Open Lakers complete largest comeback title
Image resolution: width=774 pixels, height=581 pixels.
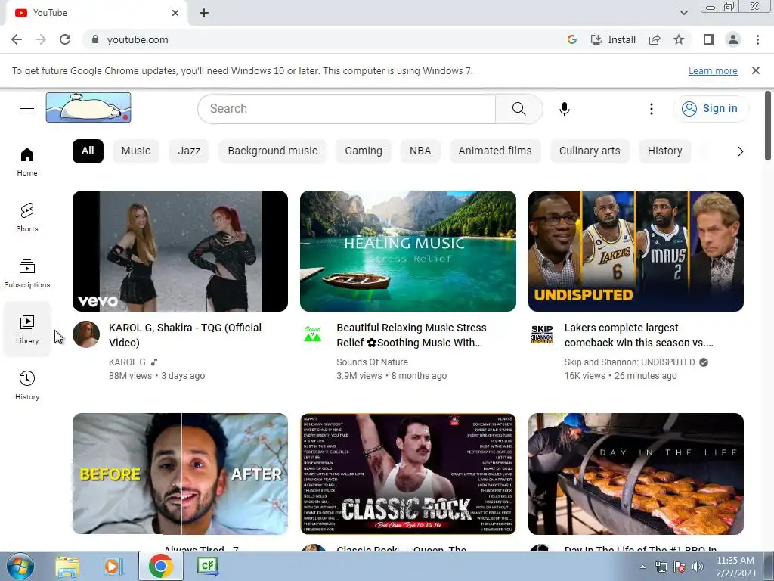point(639,335)
